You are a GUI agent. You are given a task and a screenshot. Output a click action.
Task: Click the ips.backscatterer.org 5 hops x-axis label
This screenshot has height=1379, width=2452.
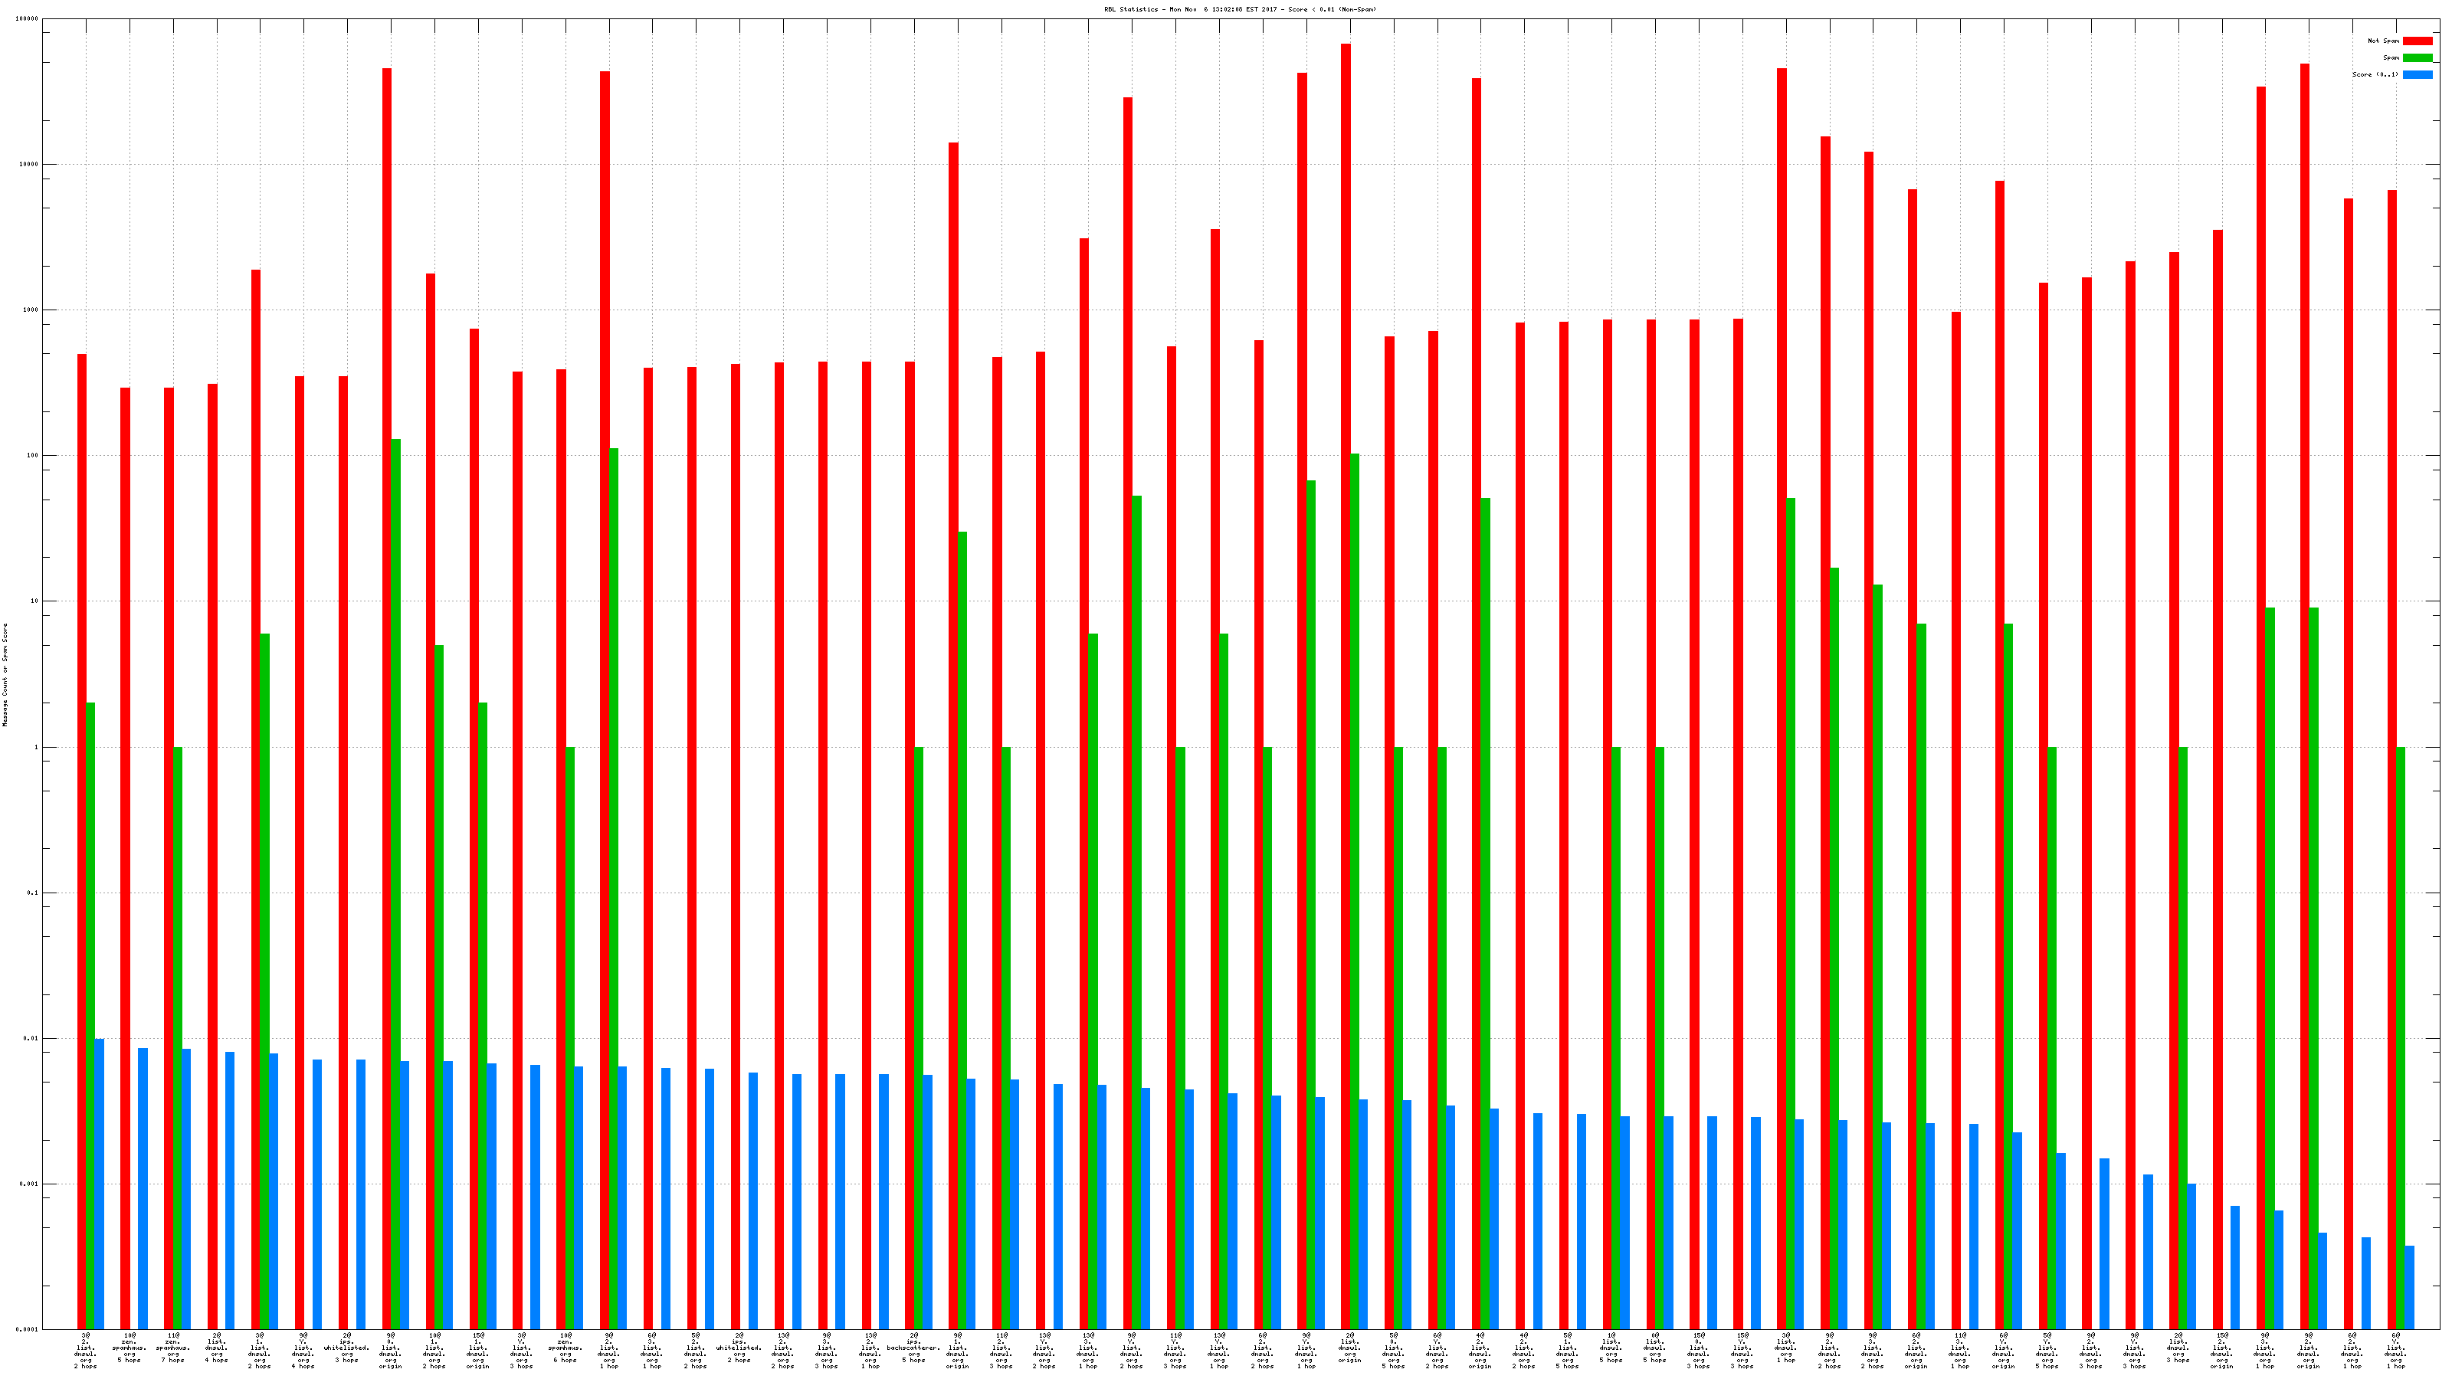(914, 1348)
